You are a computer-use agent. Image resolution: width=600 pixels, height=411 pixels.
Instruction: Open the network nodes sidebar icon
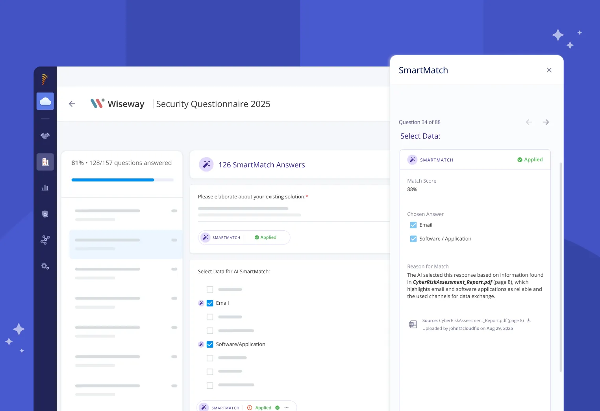pyautogui.click(x=45, y=240)
